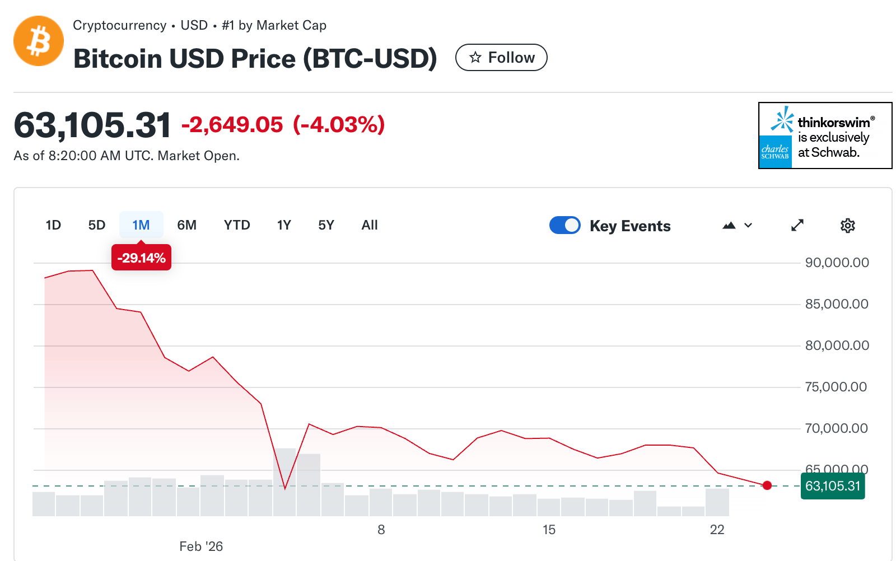Click the Bitcoin logo icon
This screenshot has width=896, height=561.
39,41
